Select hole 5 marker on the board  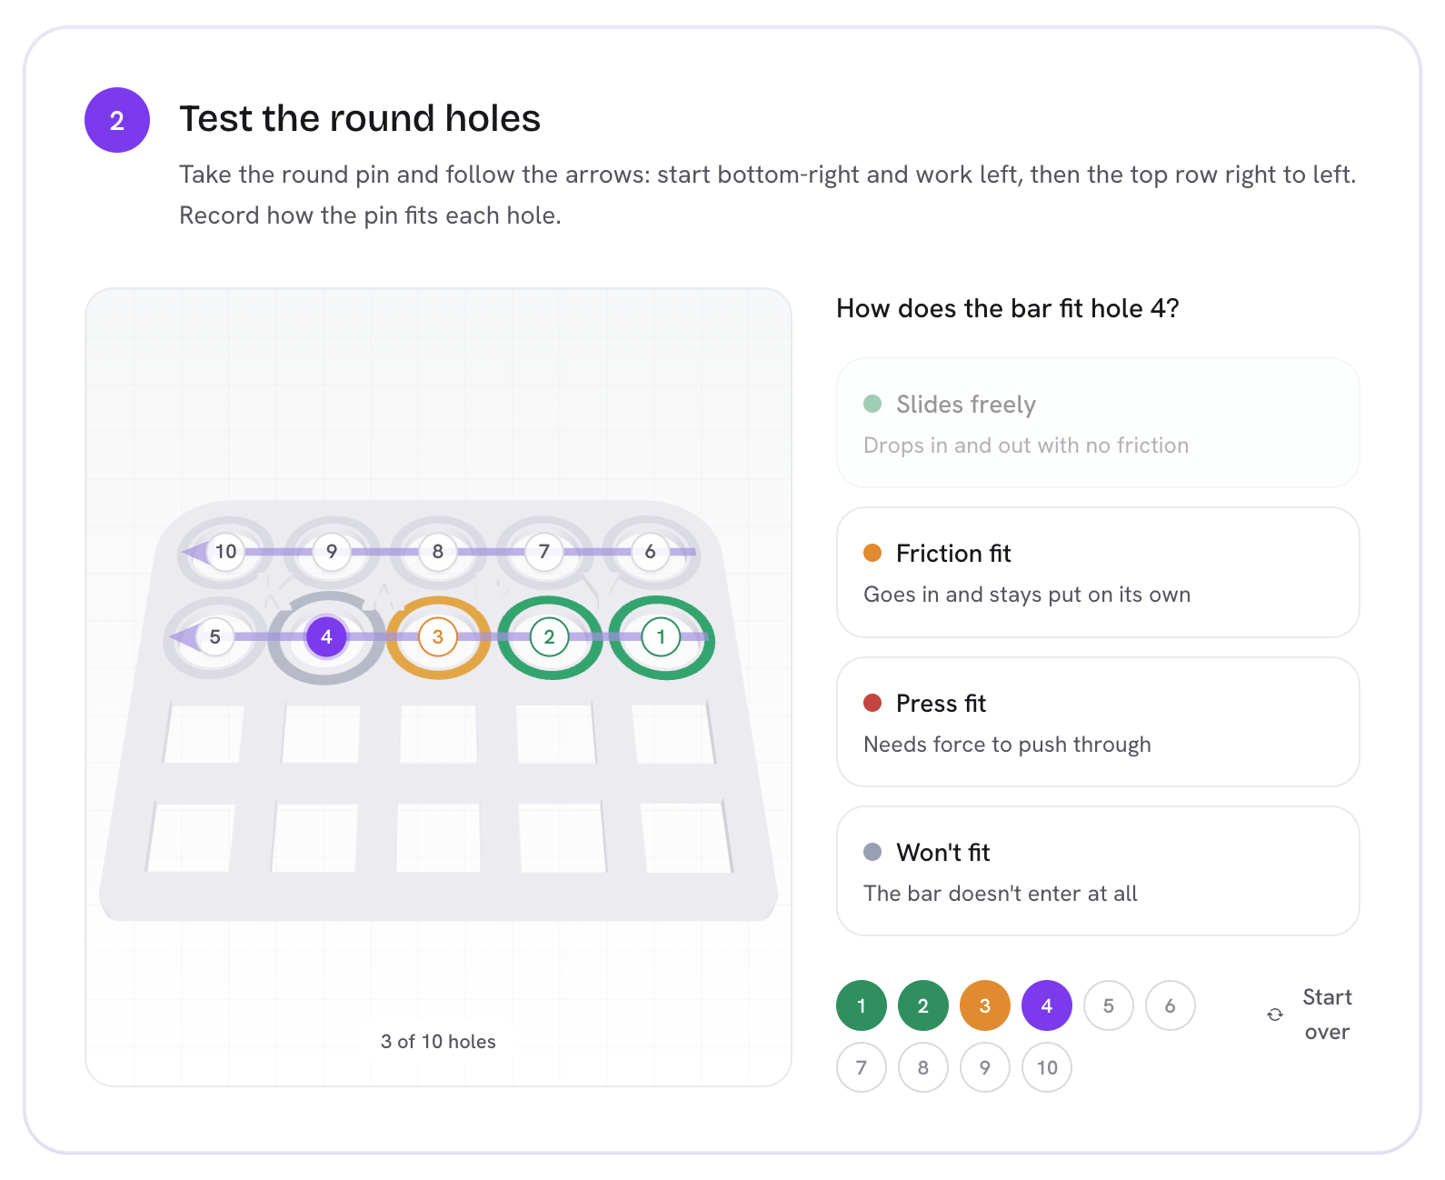(x=215, y=637)
